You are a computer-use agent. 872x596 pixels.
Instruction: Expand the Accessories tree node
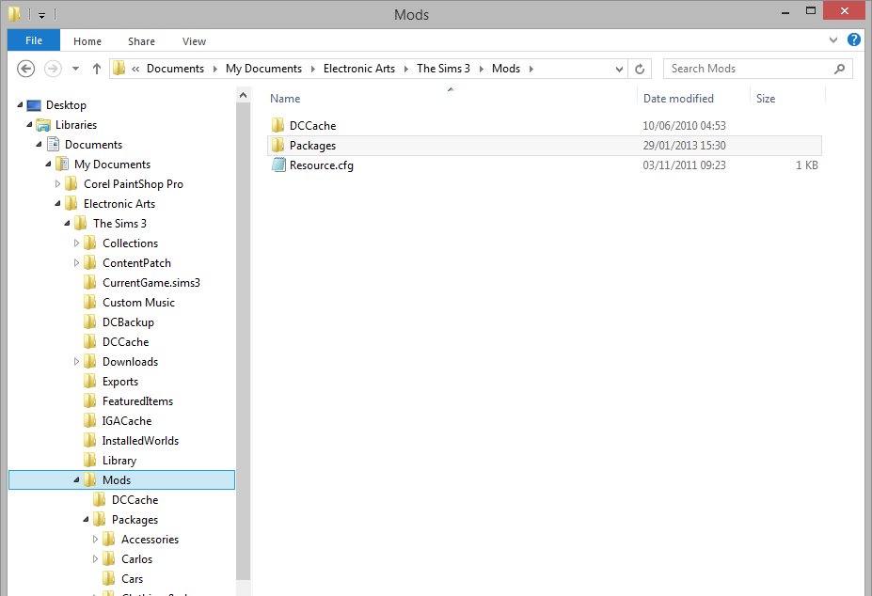click(96, 539)
